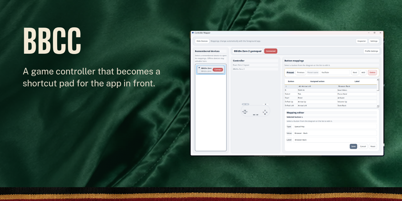Viewport: 402px width, 201px height.
Task: Delete the current YouTube preset
Action: (x=372, y=72)
